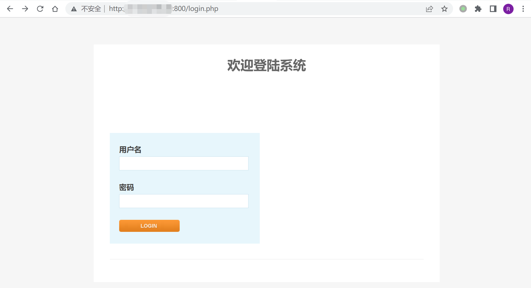This screenshot has height=288, width=531.
Task: Share this page using share icon
Action: point(429,9)
